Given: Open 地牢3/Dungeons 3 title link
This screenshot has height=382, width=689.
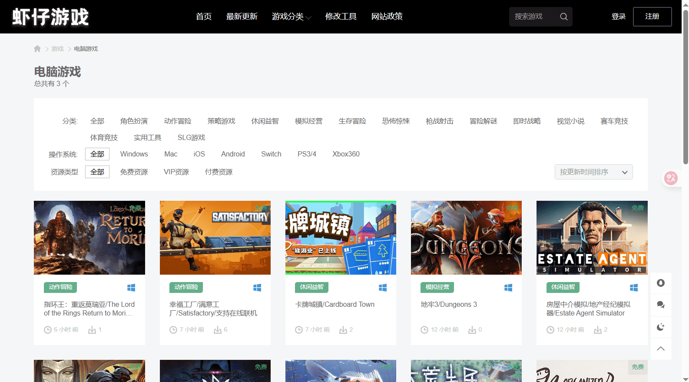Looking at the screenshot, I should tap(449, 305).
